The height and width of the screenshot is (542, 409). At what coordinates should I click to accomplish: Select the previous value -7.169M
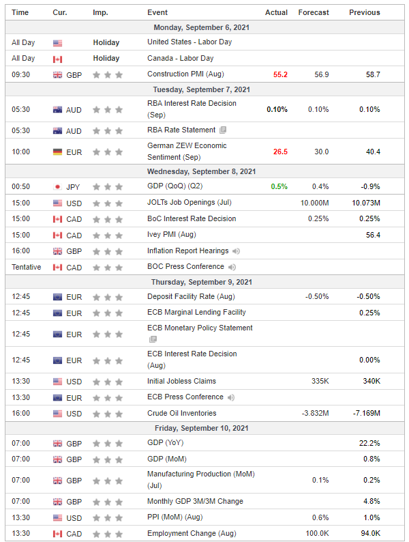pyautogui.click(x=367, y=413)
